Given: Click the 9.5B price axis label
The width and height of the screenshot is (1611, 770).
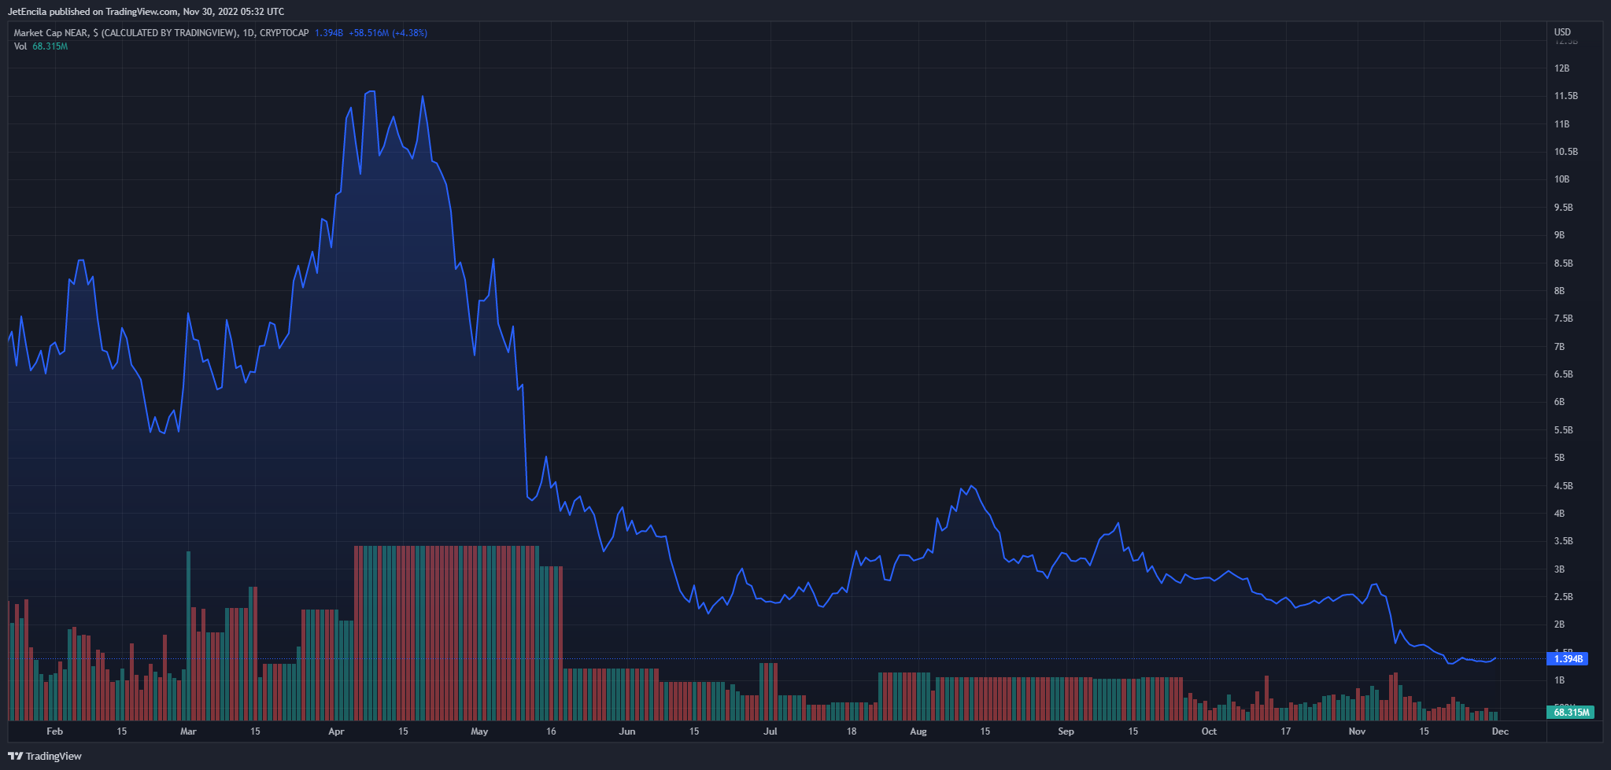Looking at the screenshot, I should coord(1563,208).
